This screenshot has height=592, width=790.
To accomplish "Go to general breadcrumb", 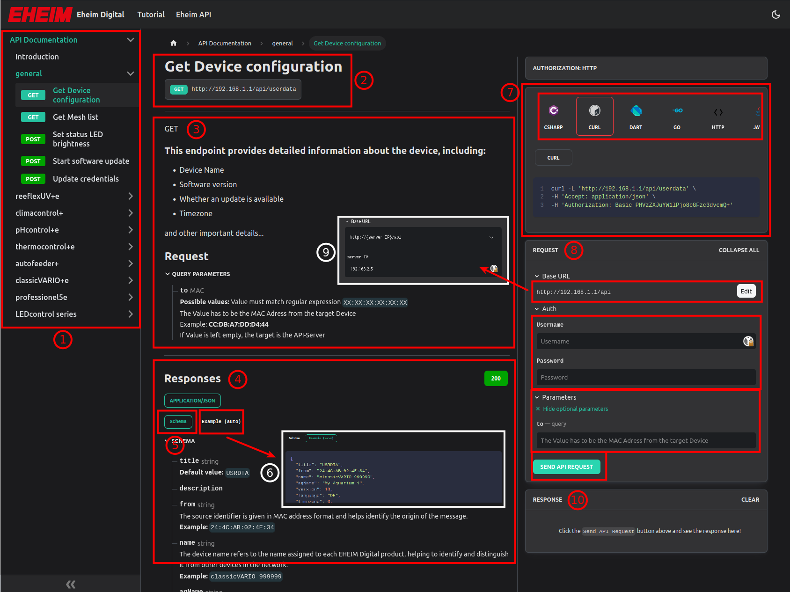I will [x=282, y=43].
